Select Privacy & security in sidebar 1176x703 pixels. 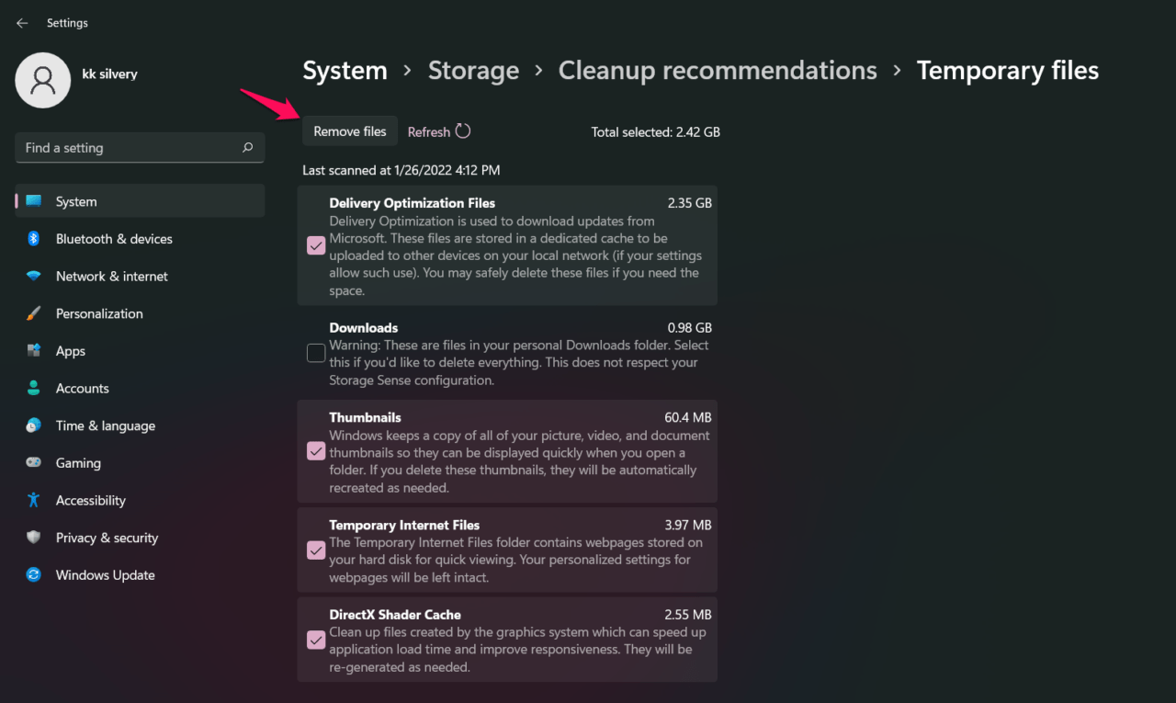click(x=107, y=539)
